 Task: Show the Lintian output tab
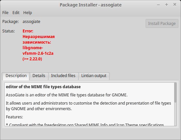94,76
